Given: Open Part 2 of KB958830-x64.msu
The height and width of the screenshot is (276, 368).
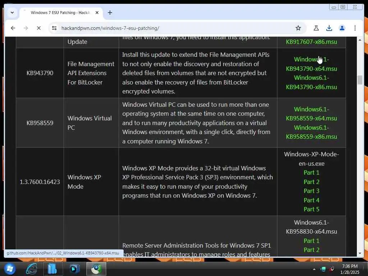Looking at the screenshot, I should [x=312, y=250].
